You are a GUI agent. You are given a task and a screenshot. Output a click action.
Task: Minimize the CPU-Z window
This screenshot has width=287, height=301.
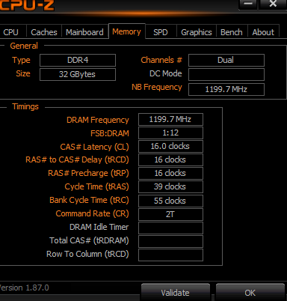(248, 4)
